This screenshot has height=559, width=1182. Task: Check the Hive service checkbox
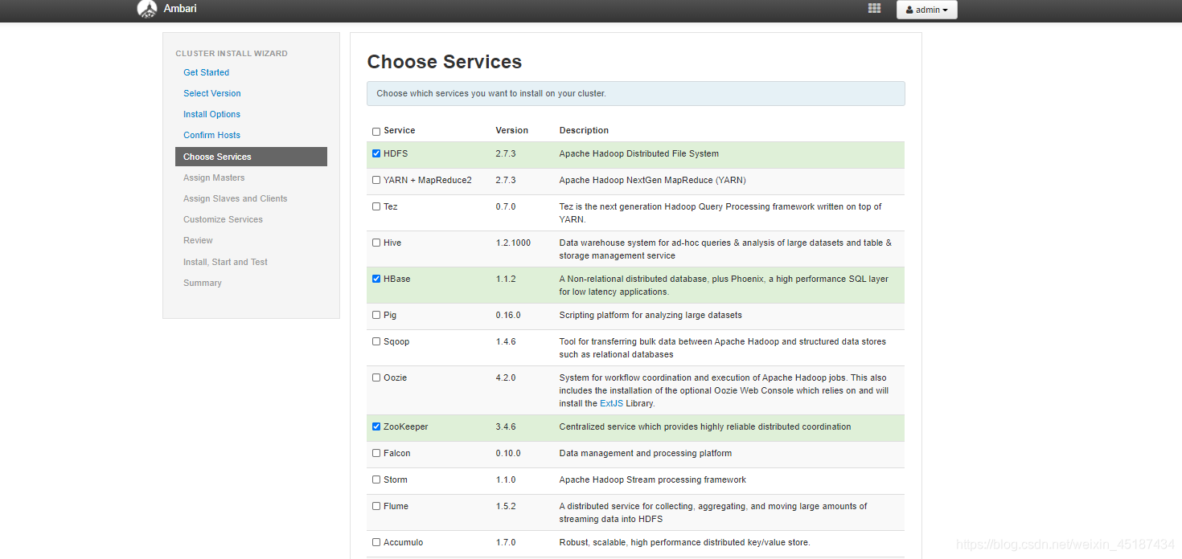tap(376, 243)
